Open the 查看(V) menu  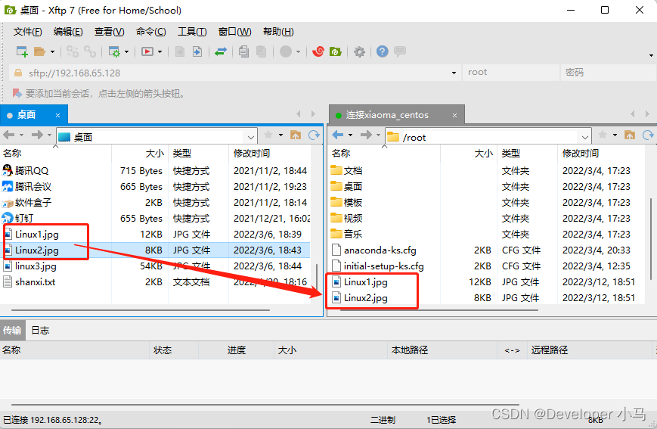pyautogui.click(x=110, y=32)
